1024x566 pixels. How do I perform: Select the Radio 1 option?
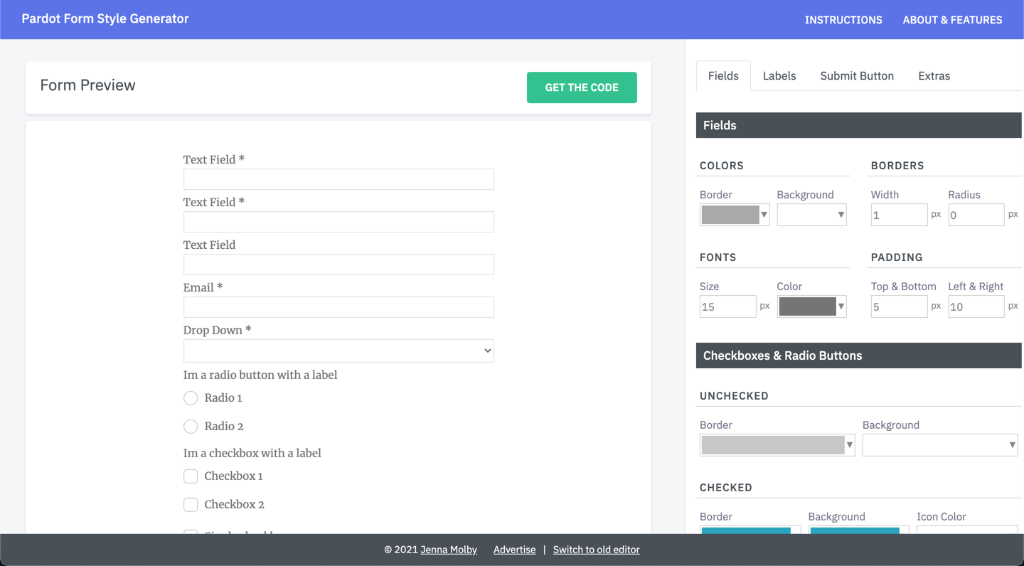191,398
